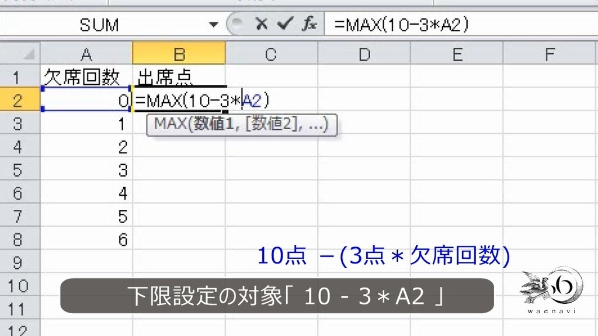Select row 2 header
Viewport: 598px width, 336px height.
(20, 99)
